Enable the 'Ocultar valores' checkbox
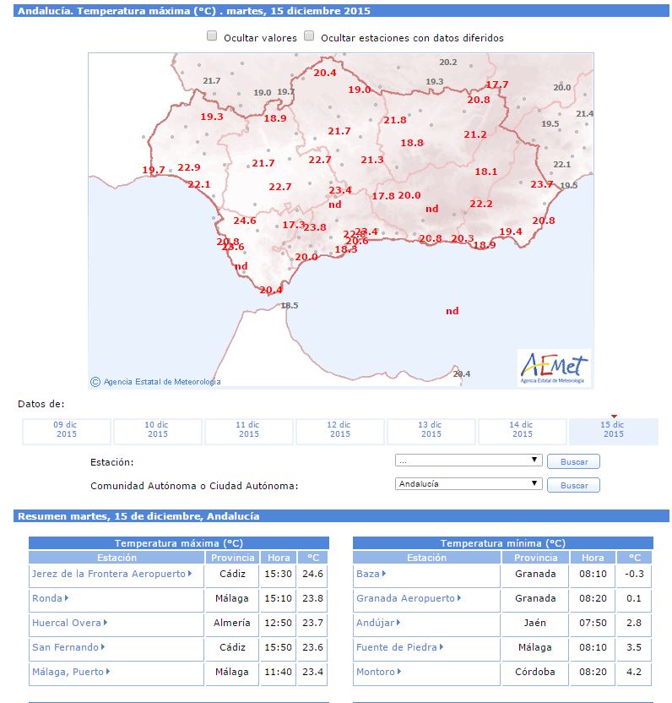 point(212,37)
